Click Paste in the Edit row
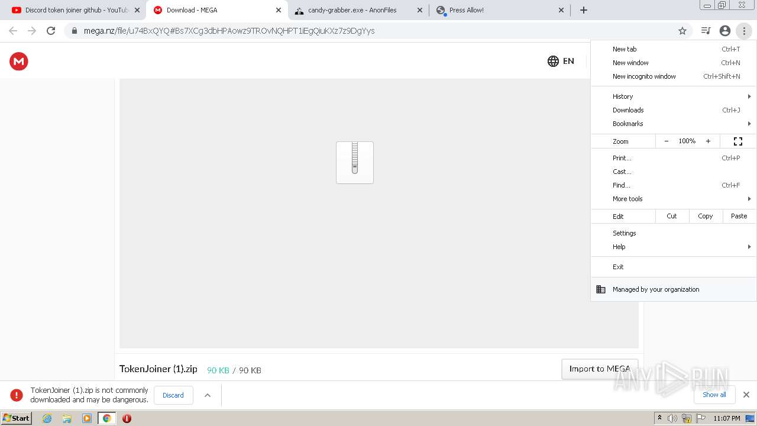Viewport: 757px width, 426px height. [x=739, y=216]
